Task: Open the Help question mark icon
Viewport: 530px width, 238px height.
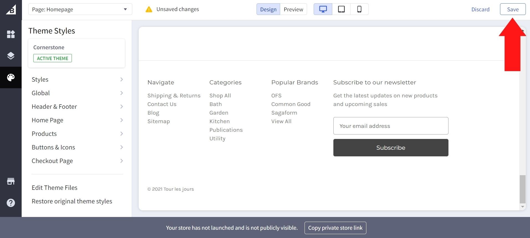Action: pyautogui.click(x=11, y=203)
